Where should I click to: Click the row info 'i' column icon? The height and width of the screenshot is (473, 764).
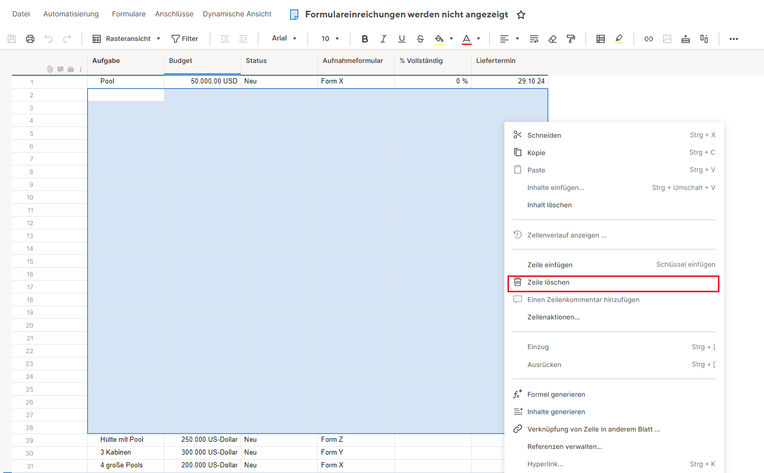tap(81, 69)
